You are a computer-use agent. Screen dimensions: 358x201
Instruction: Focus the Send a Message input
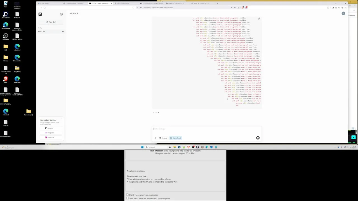point(206,129)
